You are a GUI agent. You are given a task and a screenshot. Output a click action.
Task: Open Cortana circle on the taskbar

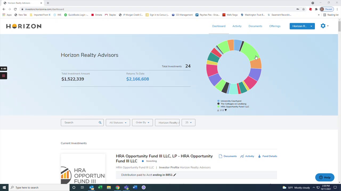[74, 188]
